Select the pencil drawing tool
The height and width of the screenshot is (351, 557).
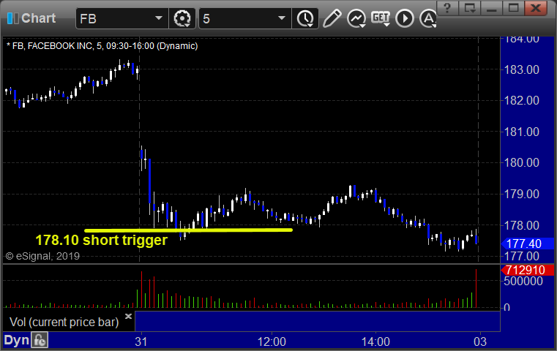tap(332, 18)
